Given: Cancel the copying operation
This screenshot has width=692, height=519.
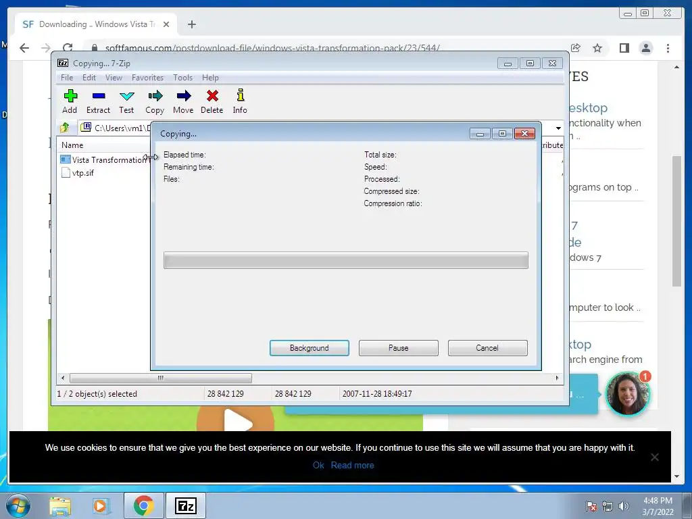Looking at the screenshot, I should click(x=487, y=348).
